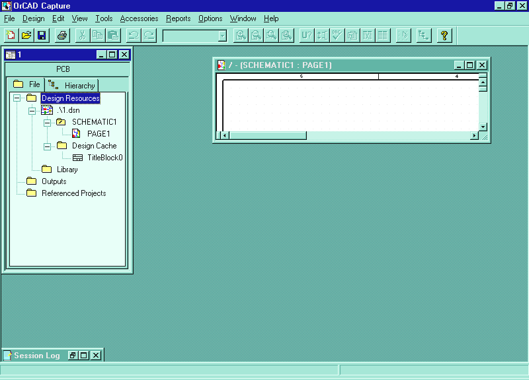Switch to the Hierarchy tab
529x380 pixels.
[71, 86]
